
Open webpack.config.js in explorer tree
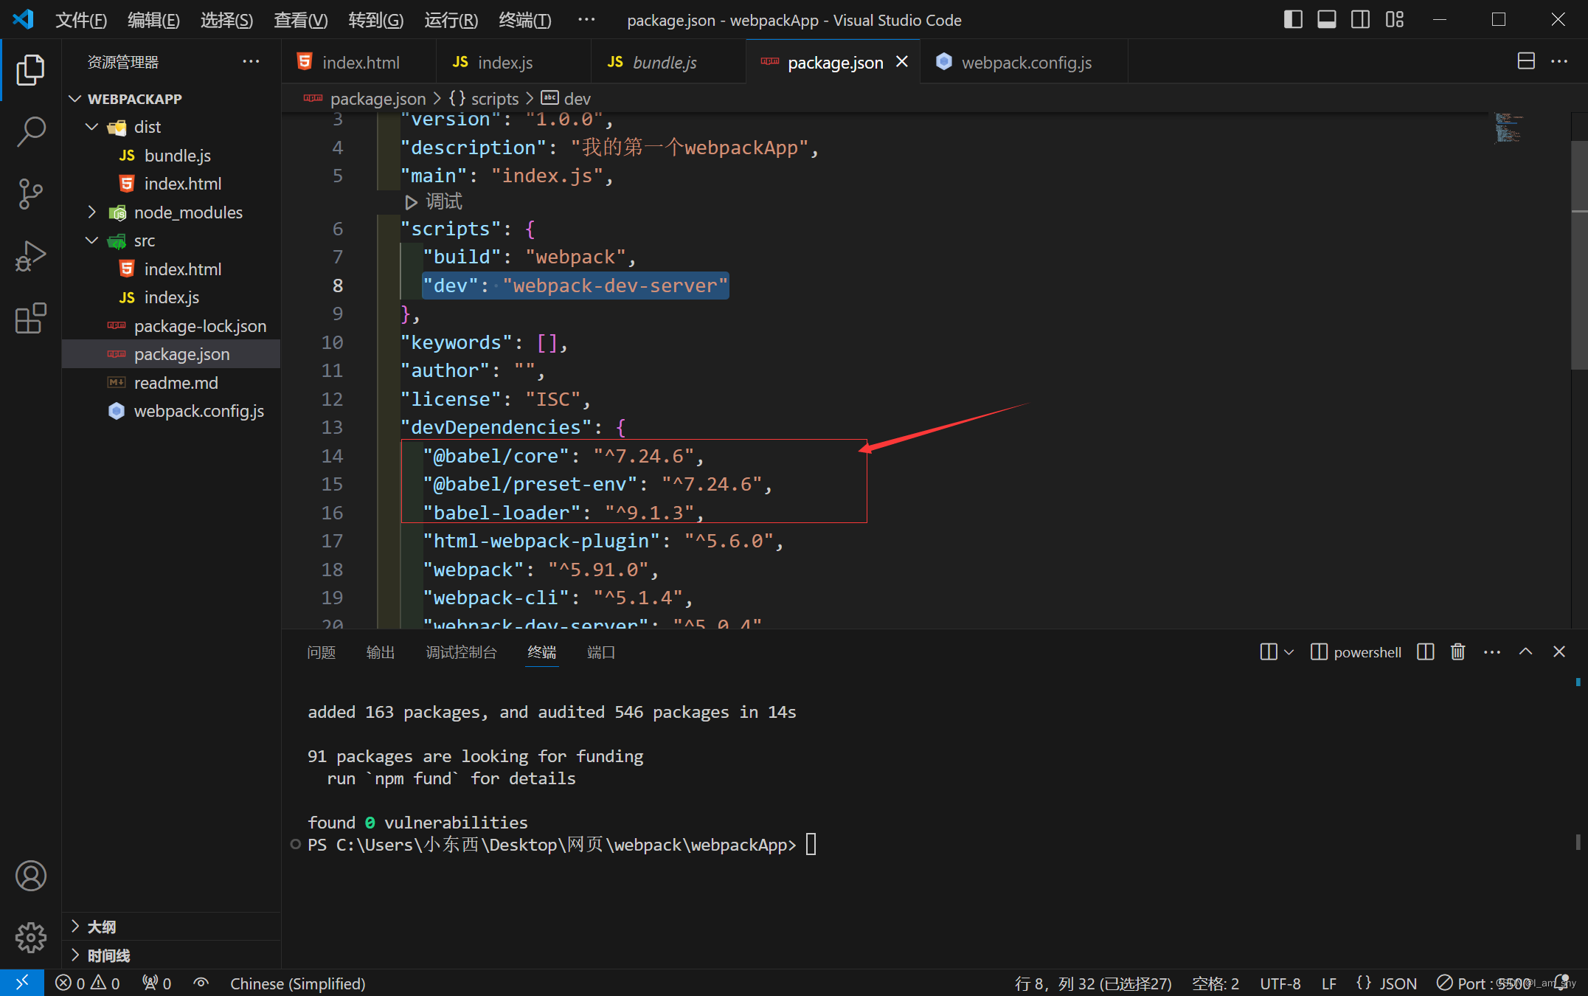click(170, 411)
